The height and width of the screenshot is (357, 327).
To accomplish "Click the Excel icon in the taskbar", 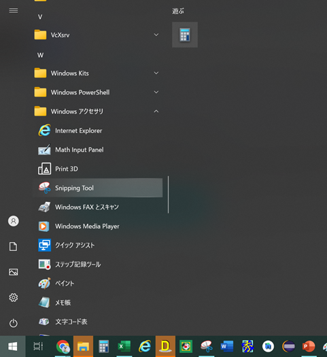I will tap(124, 346).
